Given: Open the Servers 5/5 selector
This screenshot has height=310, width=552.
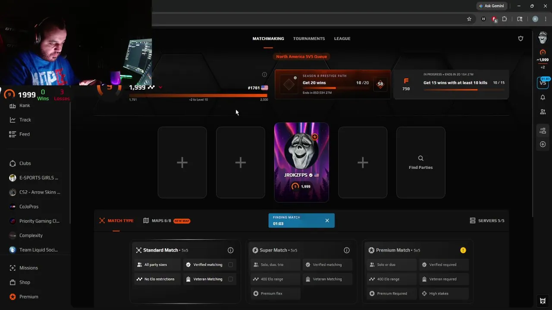Looking at the screenshot, I should point(487,220).
